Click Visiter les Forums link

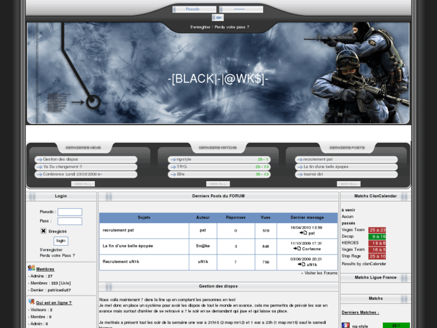[x=321, y=273]
